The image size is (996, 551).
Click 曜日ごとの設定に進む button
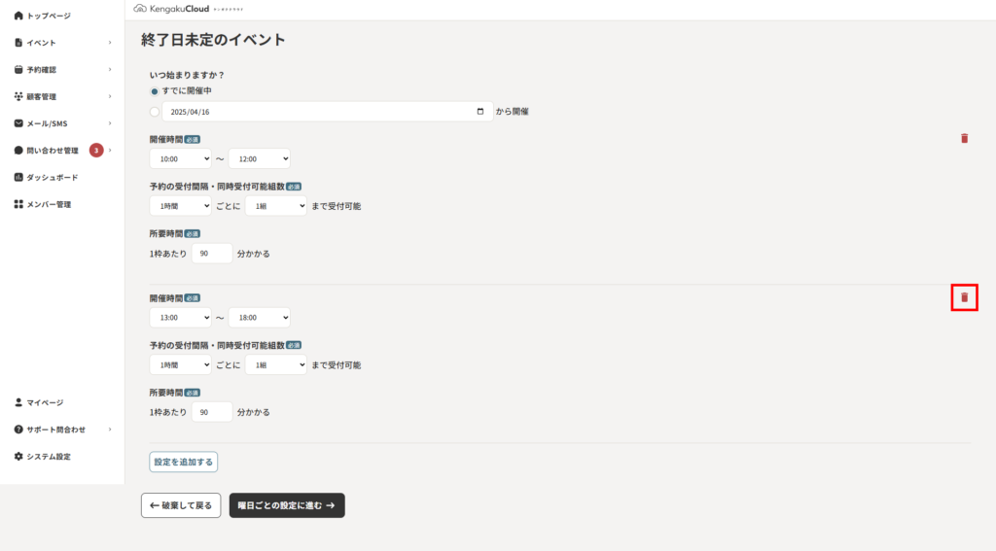pyautogui.click(x=287, y=505)
